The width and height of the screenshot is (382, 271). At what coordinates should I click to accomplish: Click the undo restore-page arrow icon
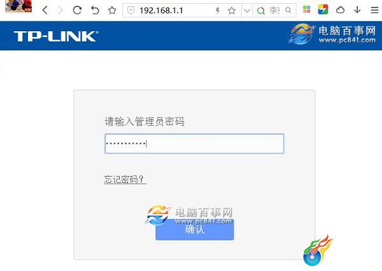click(x=95, y=10)
